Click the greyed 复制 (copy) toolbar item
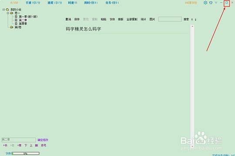 click(x=95, y=19)
